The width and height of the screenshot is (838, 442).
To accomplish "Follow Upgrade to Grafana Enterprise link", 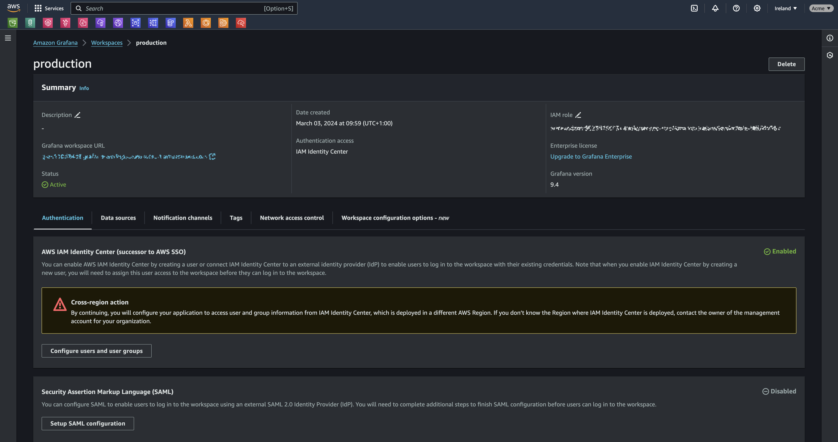I will [591, 156].
